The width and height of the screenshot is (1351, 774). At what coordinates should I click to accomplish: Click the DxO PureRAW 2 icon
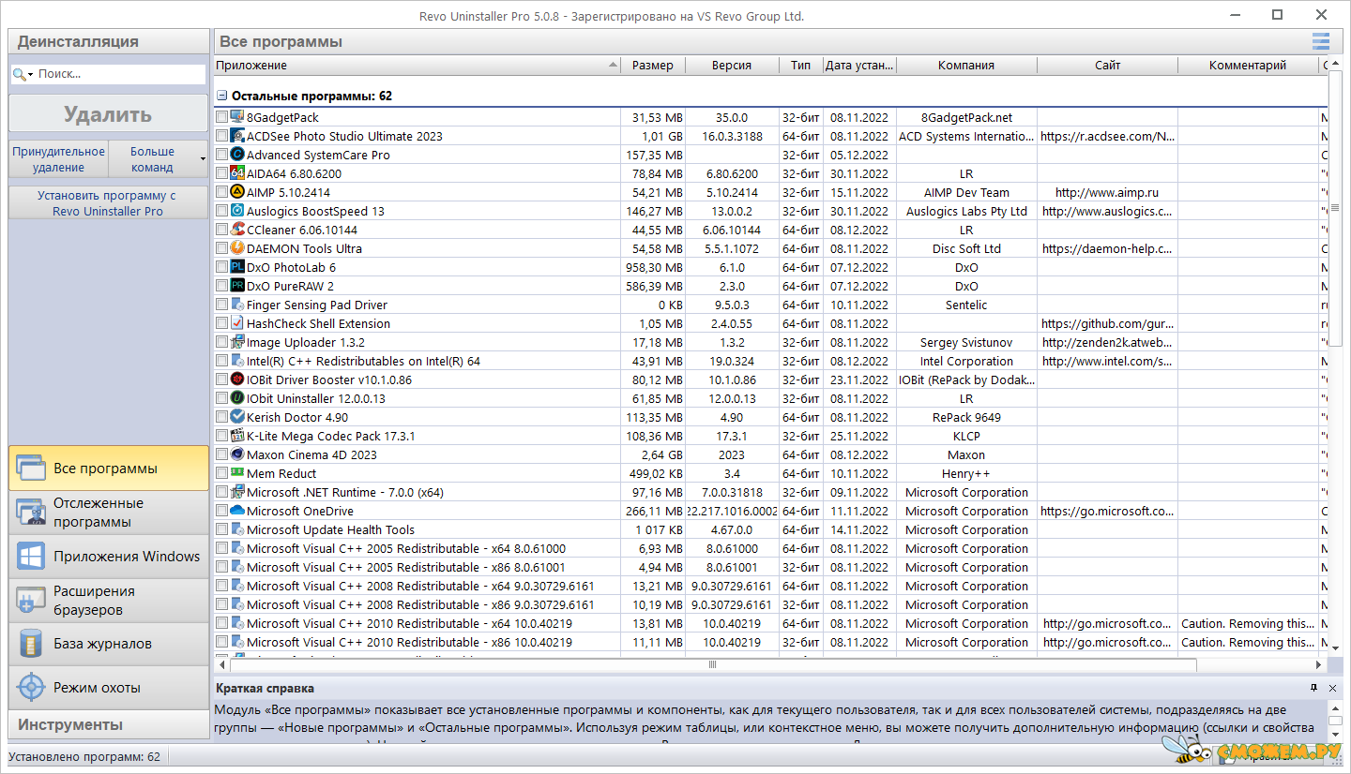click(x=237, y=286)
